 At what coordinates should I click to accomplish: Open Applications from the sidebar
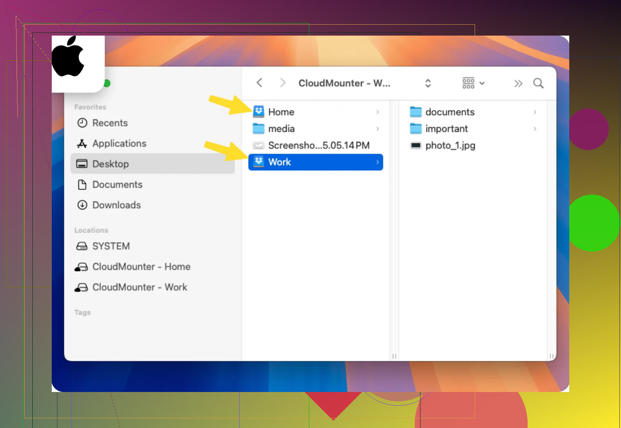coord(119,144)
